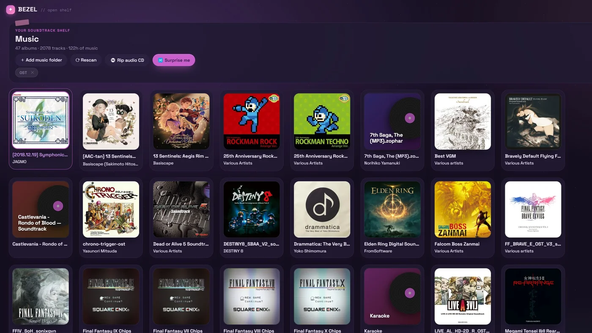592x333 pixels.
Task: Open the Drammatica music-note album cover
Action: [x=322, y=209]
